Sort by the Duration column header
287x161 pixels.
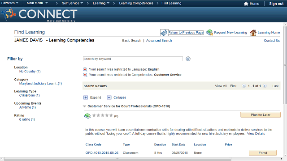[160, 144]
